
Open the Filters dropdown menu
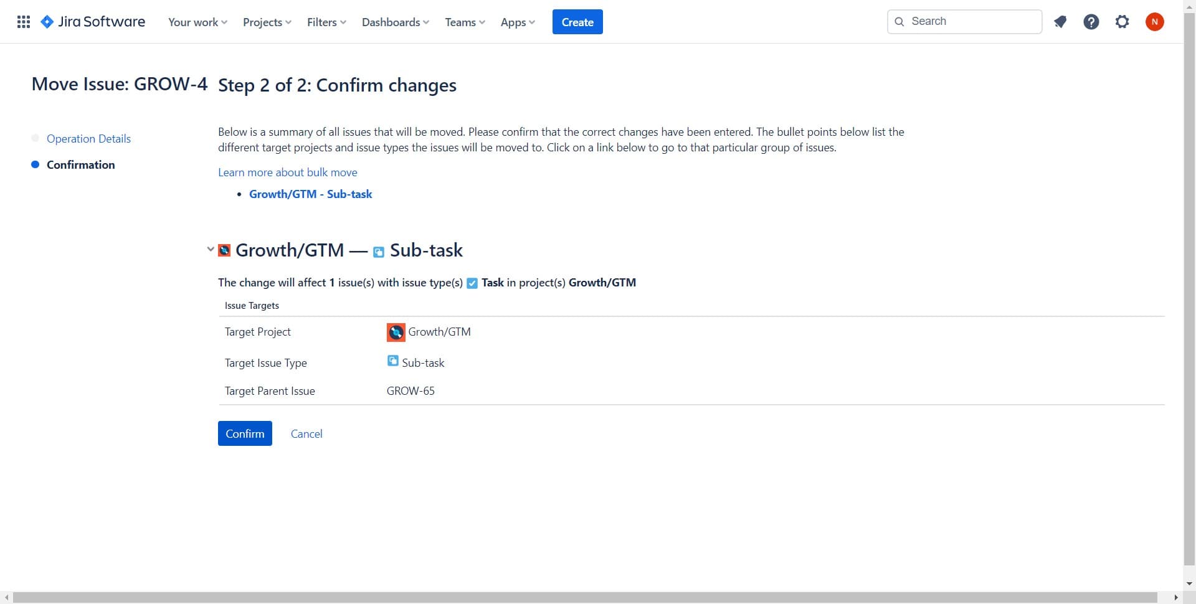(x=326, y=22)
